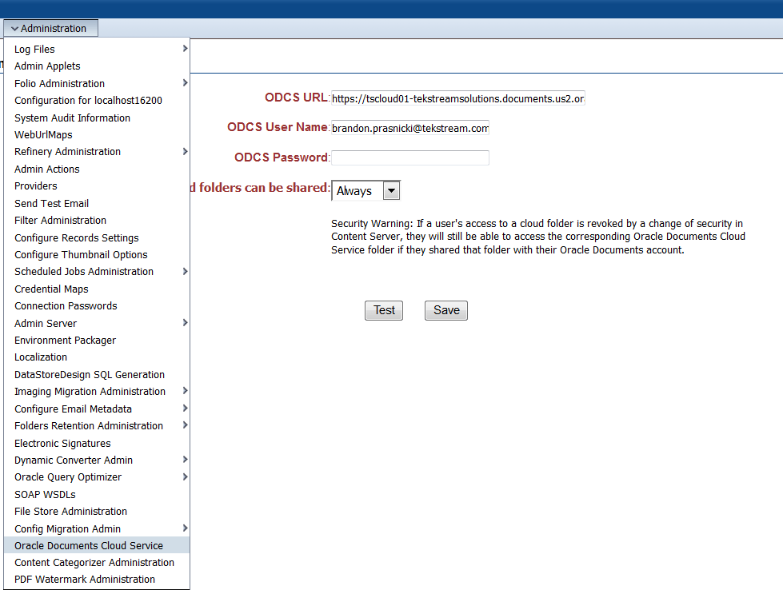
Task: Expand Config Migration Admin submenu arrow
Action: [x=185, y=528]
